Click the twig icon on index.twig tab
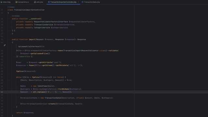This screenshot has height=117, width=208. 1,2
